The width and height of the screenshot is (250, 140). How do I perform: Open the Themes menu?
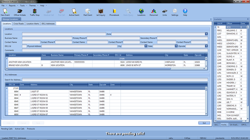32,6
